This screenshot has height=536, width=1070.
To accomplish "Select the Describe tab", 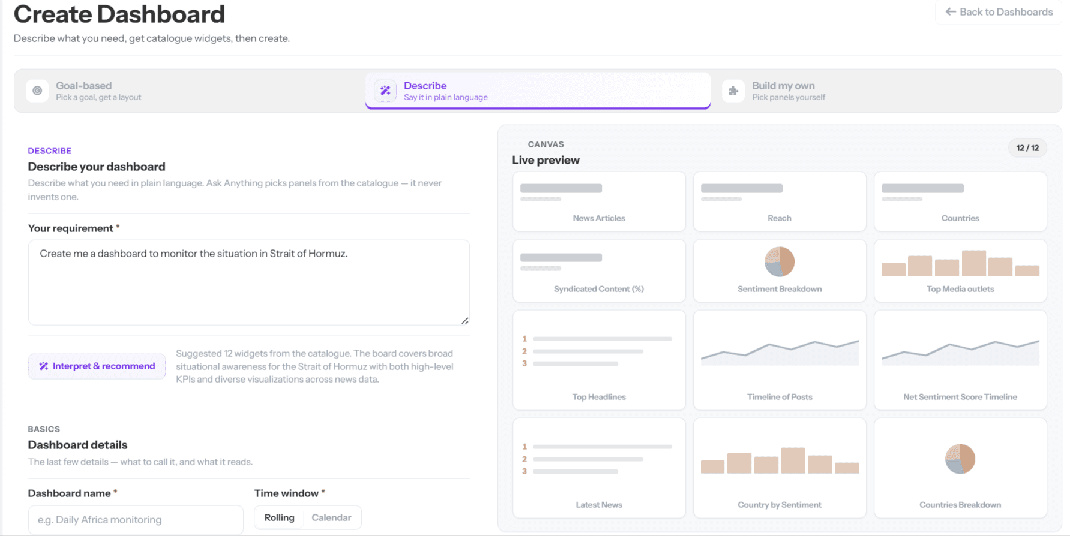I will [538, 91].
